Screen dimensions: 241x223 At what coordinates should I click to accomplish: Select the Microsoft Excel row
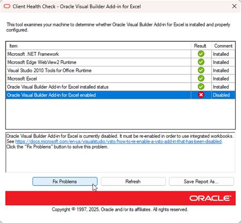pyautogui.click(x=120, y=79)
